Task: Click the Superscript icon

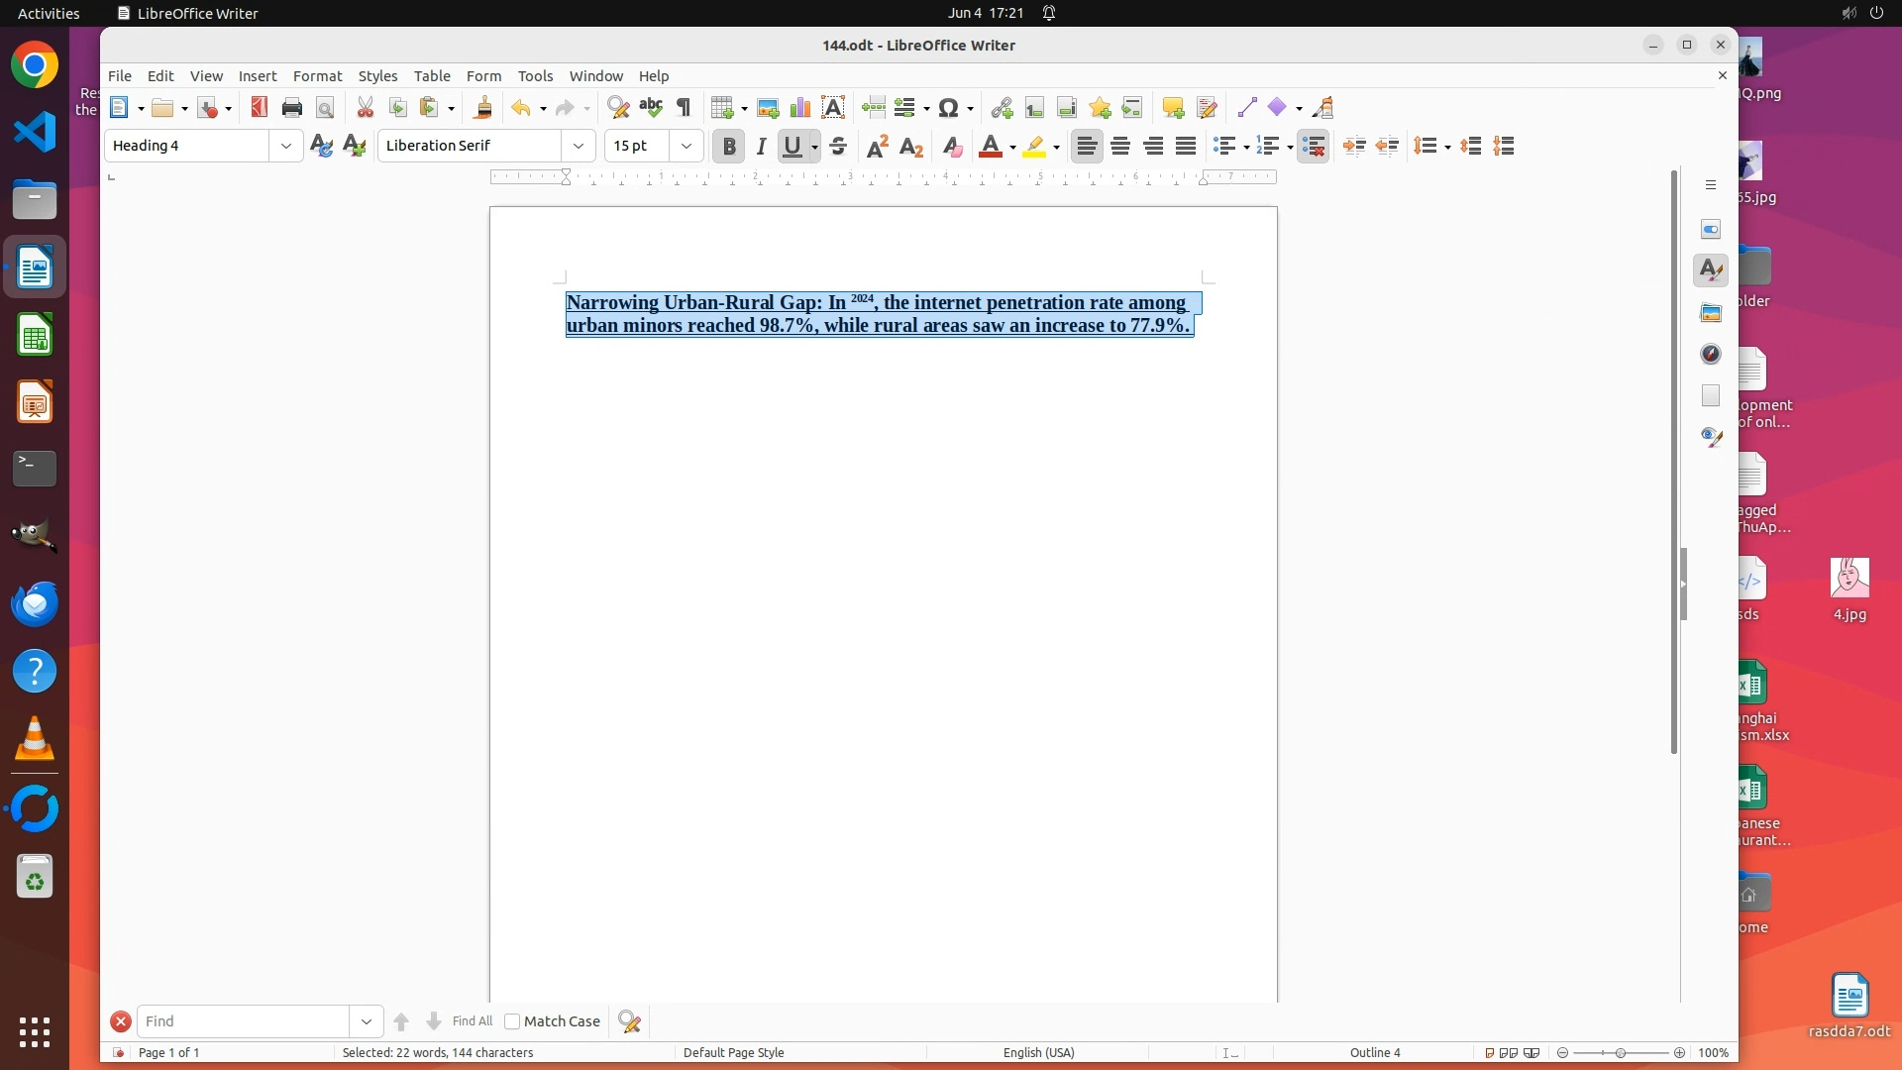Action: [877, 146]
